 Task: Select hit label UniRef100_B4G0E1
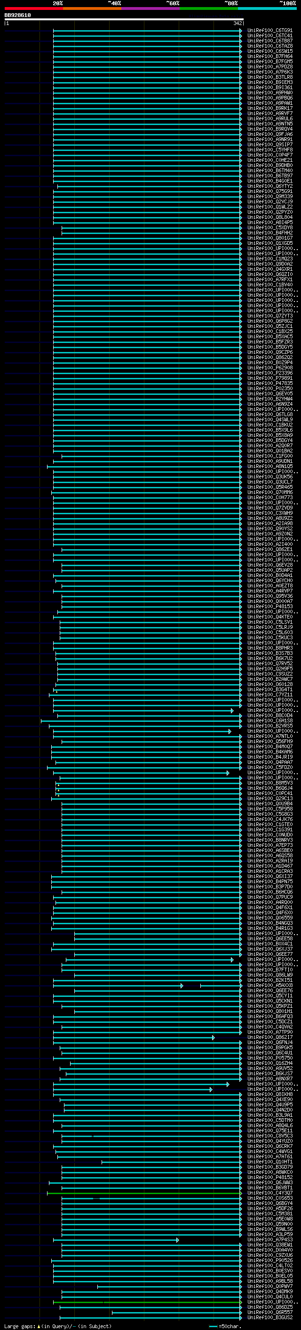(269, 181)
